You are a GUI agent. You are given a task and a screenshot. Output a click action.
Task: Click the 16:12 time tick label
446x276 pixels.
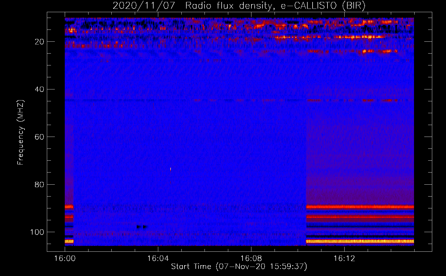tap(344, 259)
